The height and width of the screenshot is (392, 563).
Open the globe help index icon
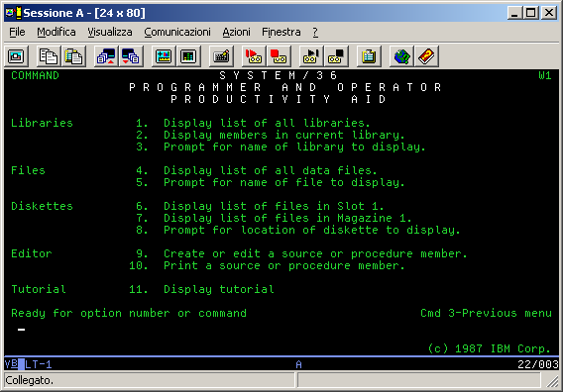[401, 56]
